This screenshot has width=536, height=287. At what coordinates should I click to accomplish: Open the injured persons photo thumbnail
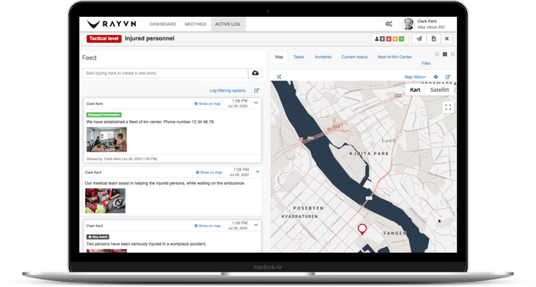point(106,201)
